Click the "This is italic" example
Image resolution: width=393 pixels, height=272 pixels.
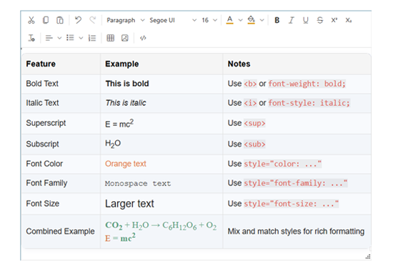point(126,103)
